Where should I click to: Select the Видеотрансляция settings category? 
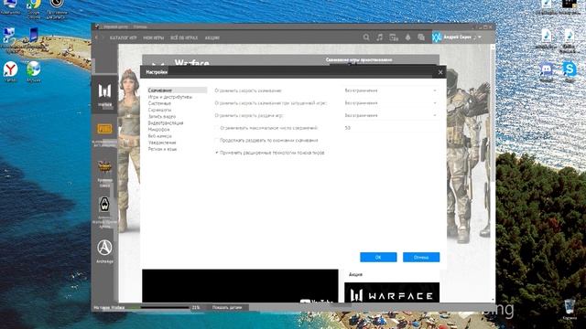(x=166, y=122)
